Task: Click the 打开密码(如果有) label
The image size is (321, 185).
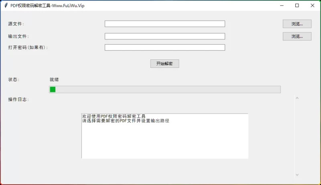Action: tap(28, 47)
